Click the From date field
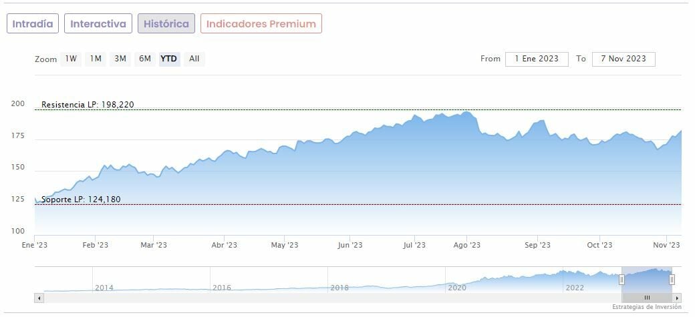Screen dimensions: 695x317 click(x=537, y=59)
